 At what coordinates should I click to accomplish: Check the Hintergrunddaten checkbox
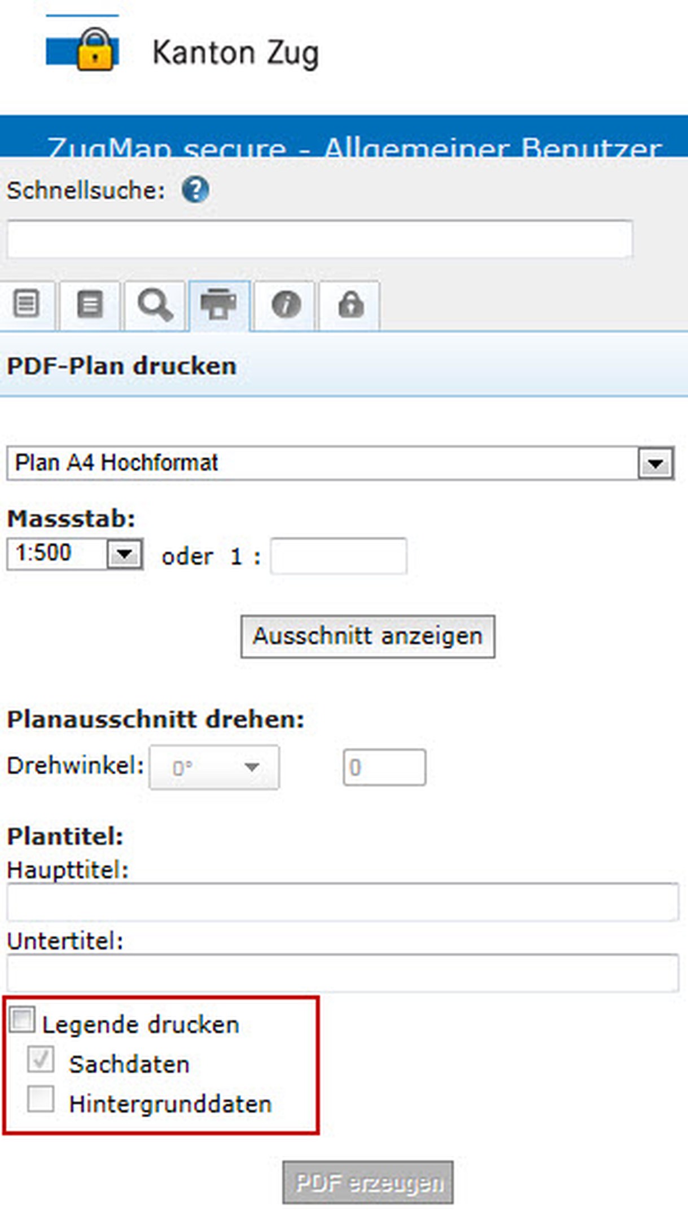41,1099
